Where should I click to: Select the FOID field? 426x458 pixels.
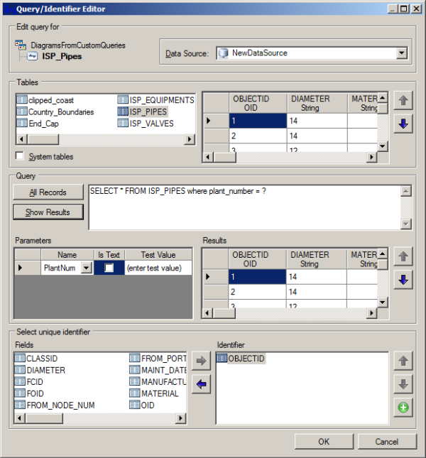[x=29, y=393]
